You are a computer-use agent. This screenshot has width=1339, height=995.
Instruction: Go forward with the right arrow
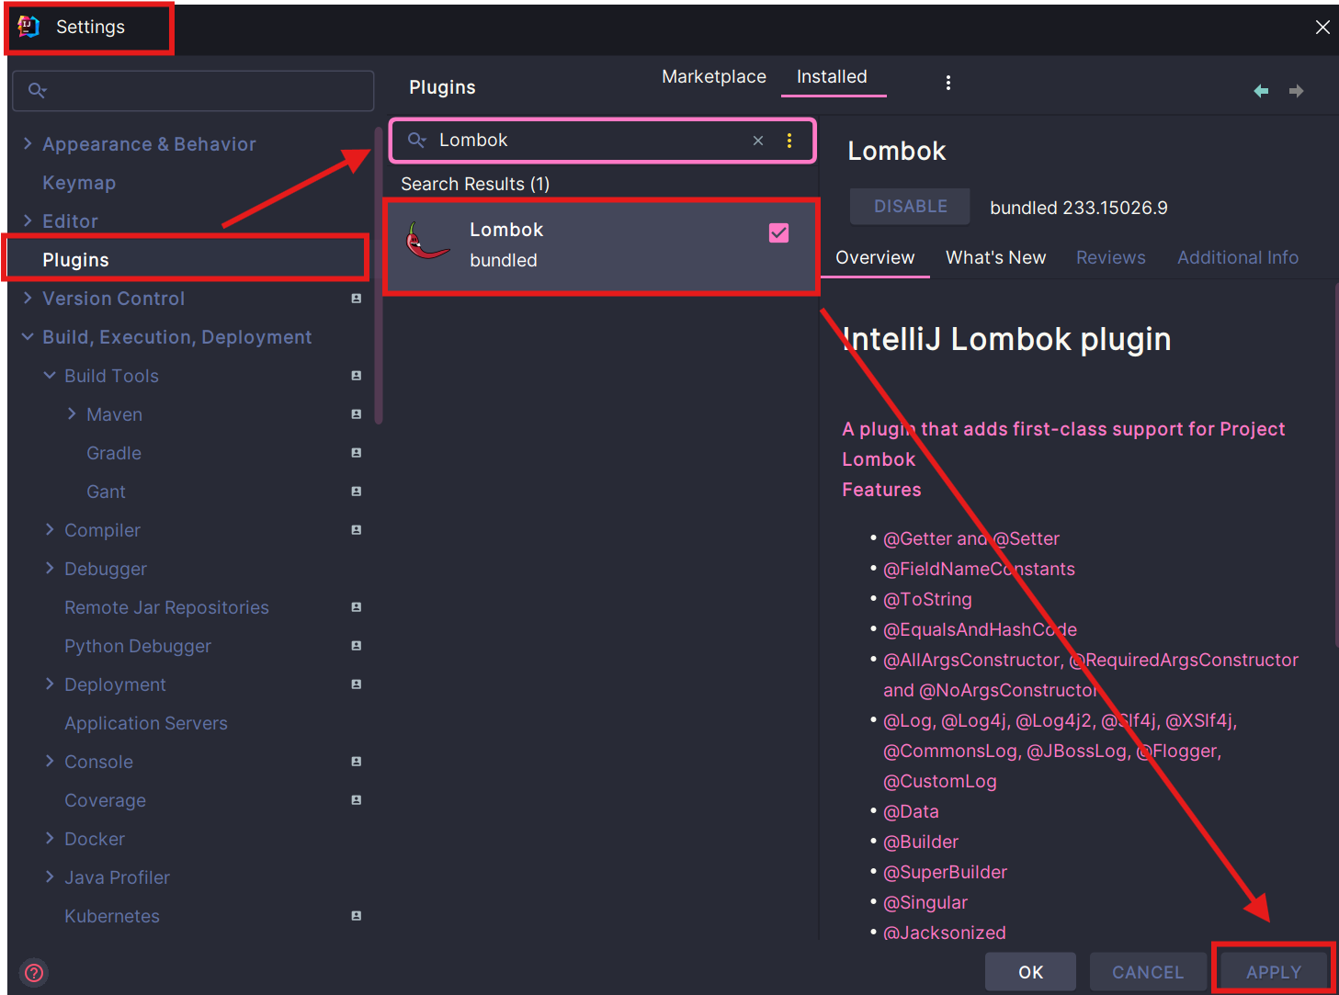(1296, 91)
